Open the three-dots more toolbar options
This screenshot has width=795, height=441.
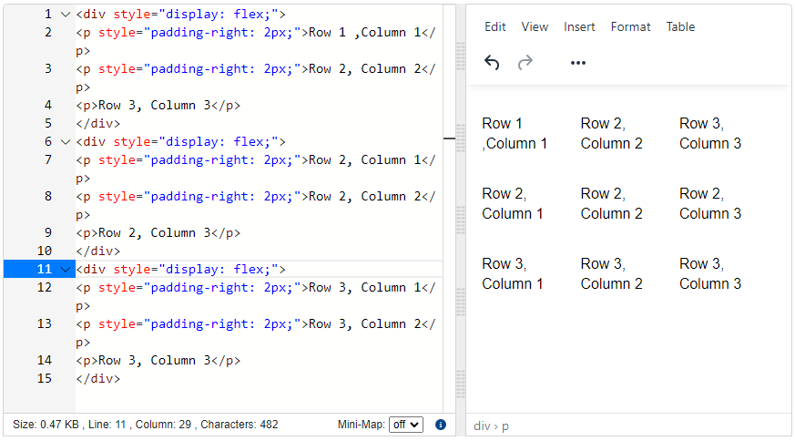[578, 63]
